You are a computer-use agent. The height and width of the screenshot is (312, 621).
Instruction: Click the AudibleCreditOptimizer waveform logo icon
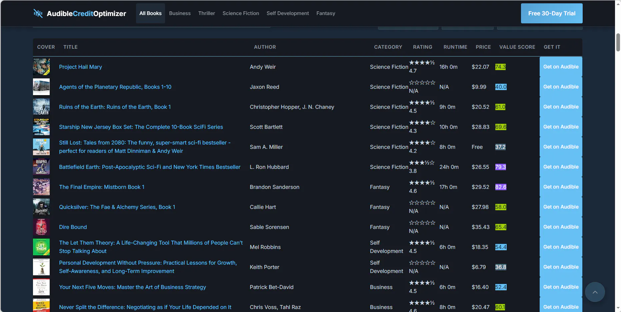(38, 13)
